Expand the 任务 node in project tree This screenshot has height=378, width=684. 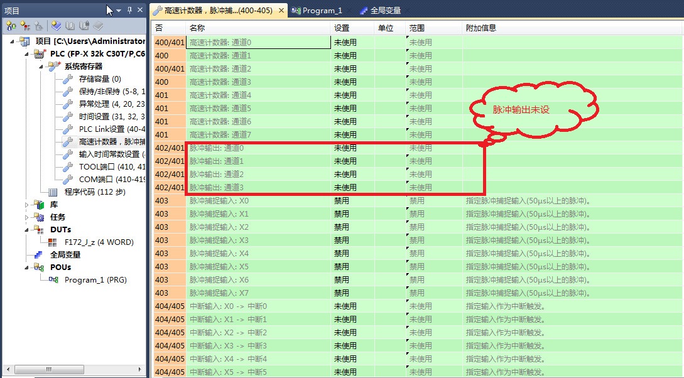tap(26, 217)
